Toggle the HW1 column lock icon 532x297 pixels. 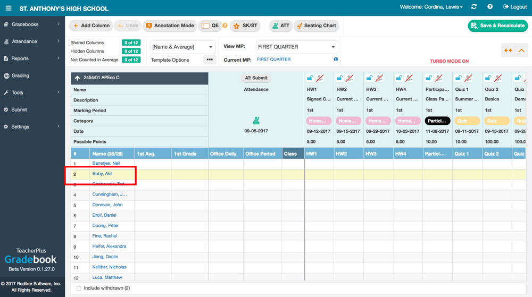click(309, 78)
